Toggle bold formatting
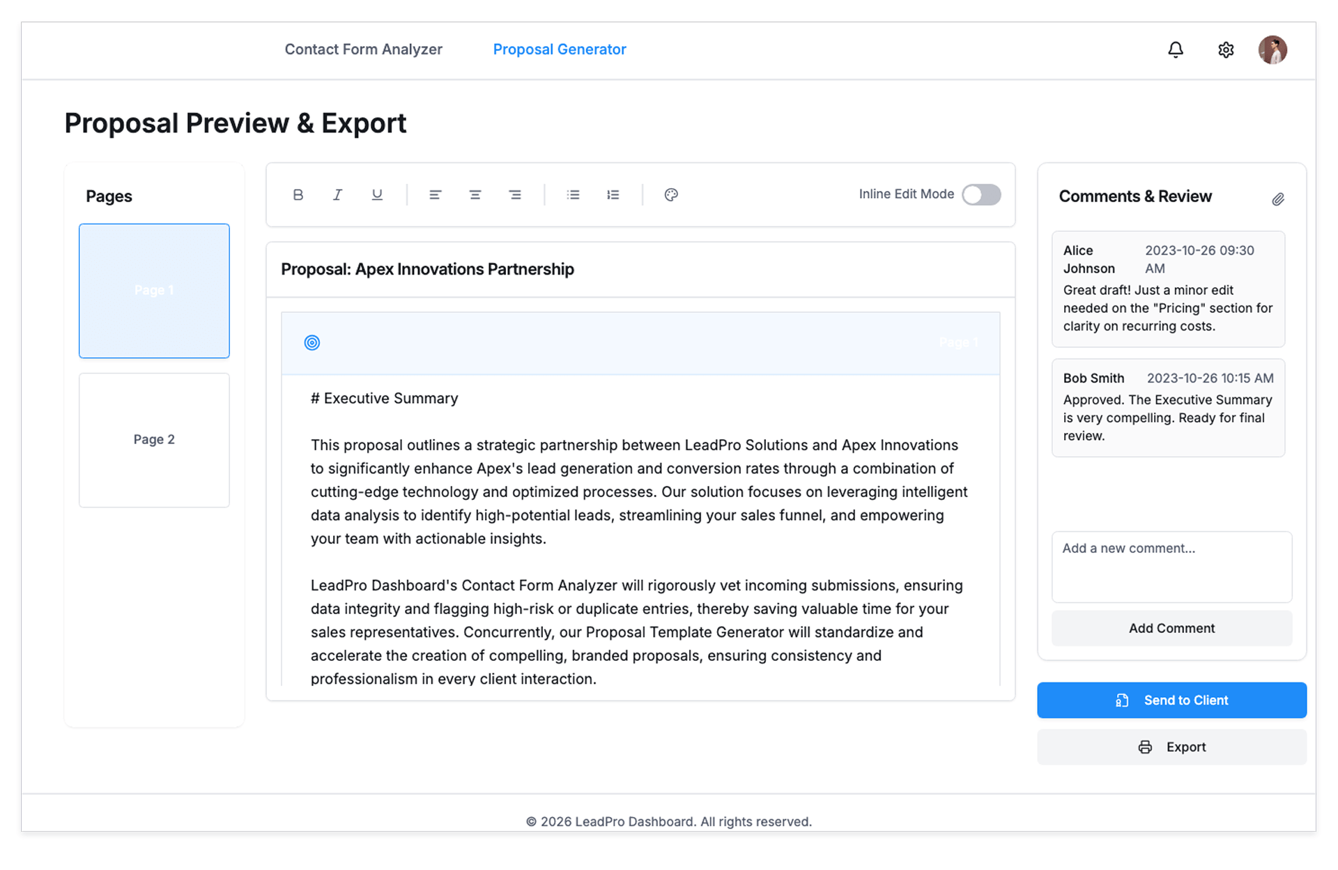Image resolution: width=1338 pixels, height=870 pixels. (x=298, y=194)
